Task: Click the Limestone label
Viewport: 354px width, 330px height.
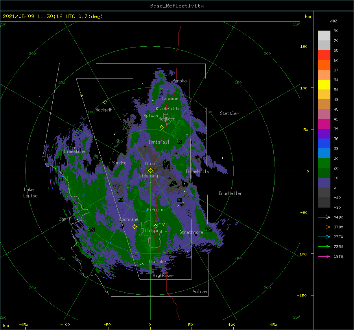Action: coord(74,151)
